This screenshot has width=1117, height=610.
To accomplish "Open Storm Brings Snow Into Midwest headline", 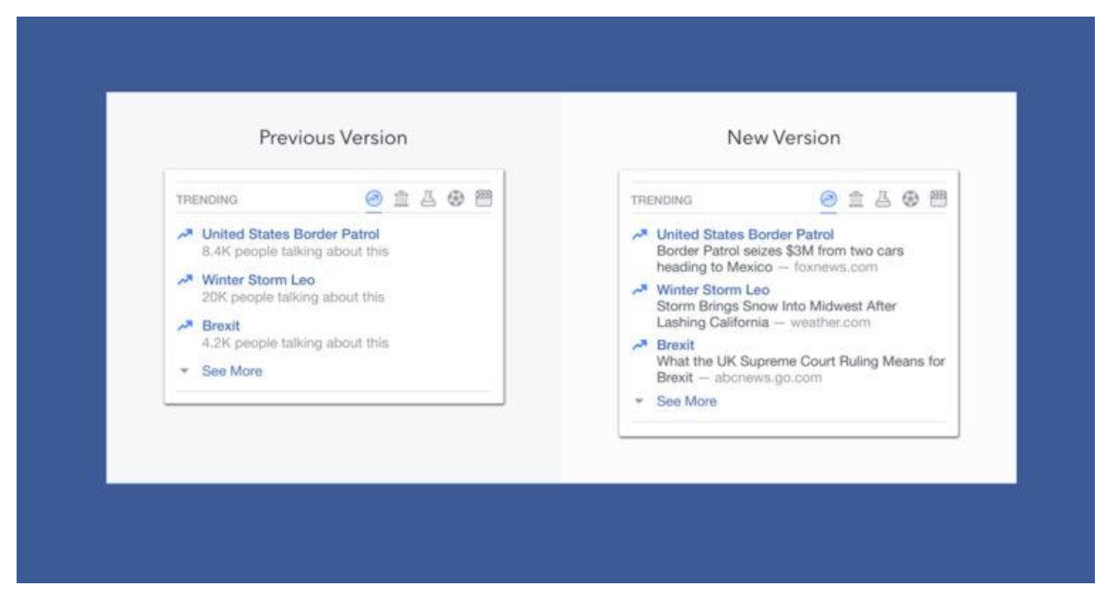I will click(x=776, y=306).
